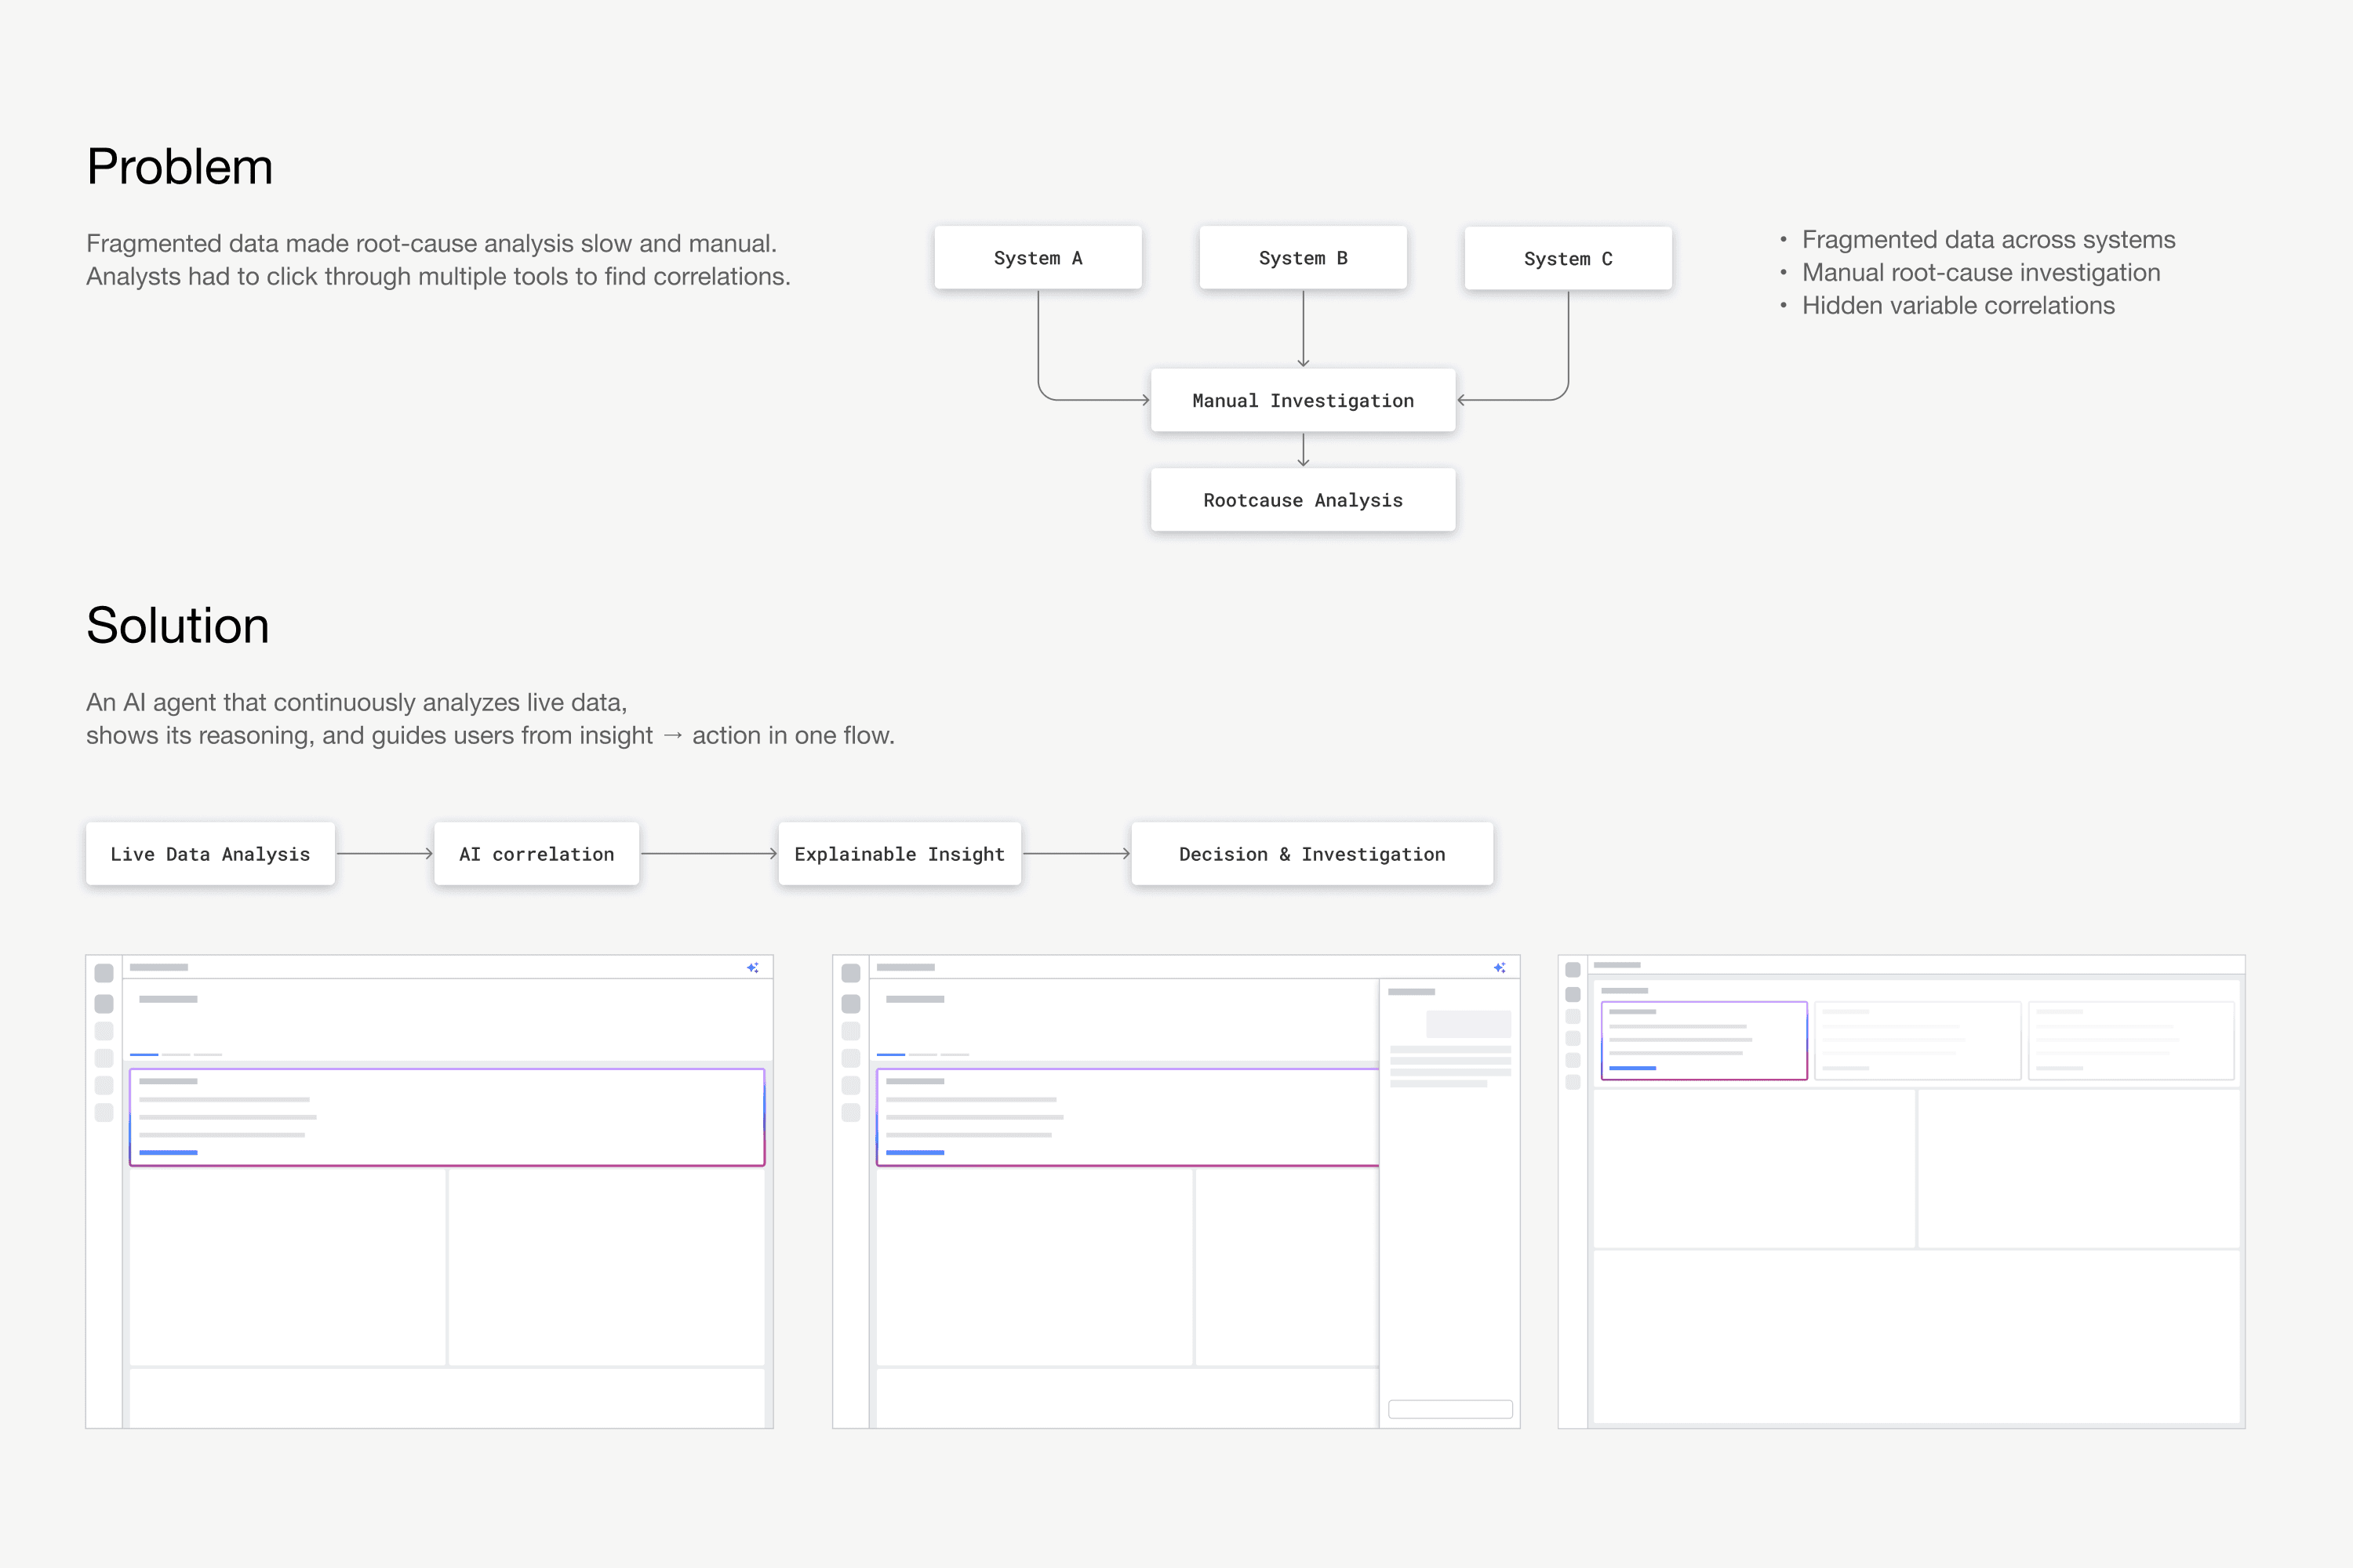Image resolution: width=2353 pixels, height=1568 pixels.
Task: Click the AI sparkle icon in the second wireframe
Action: (x=1499, y=967)
